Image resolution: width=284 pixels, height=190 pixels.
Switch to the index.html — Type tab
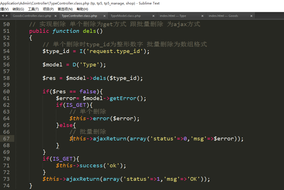pos(173,16)
